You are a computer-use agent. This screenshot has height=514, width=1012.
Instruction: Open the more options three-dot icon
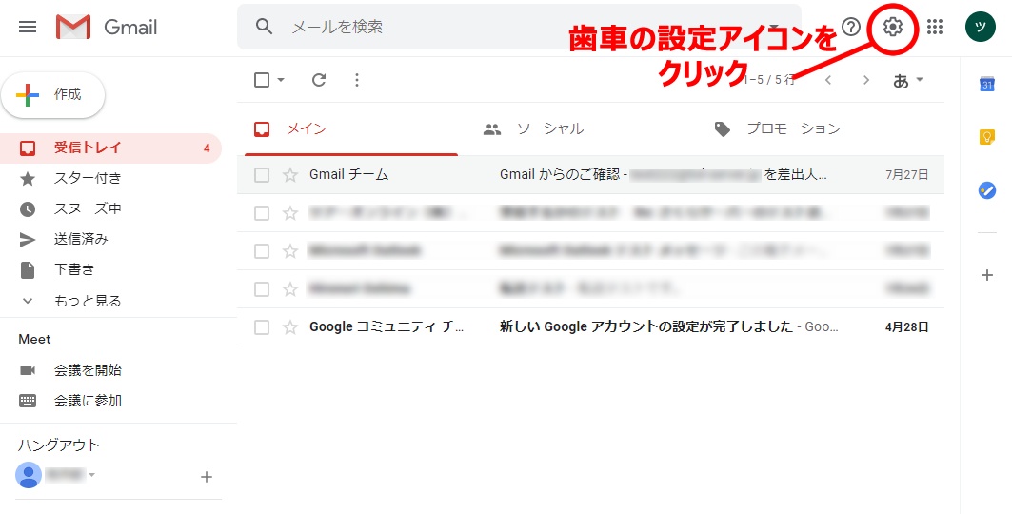357,80
